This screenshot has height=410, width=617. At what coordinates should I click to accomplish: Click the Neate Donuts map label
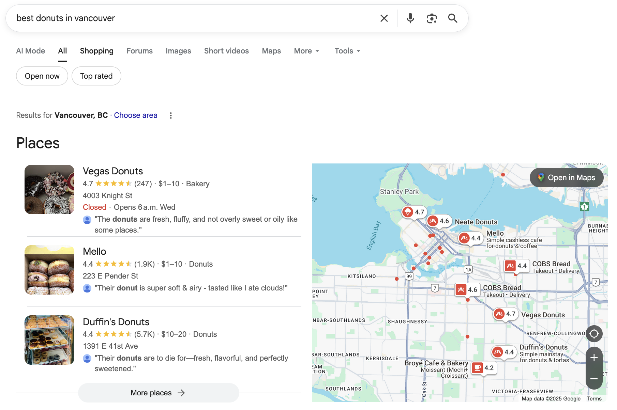[476, 222]
